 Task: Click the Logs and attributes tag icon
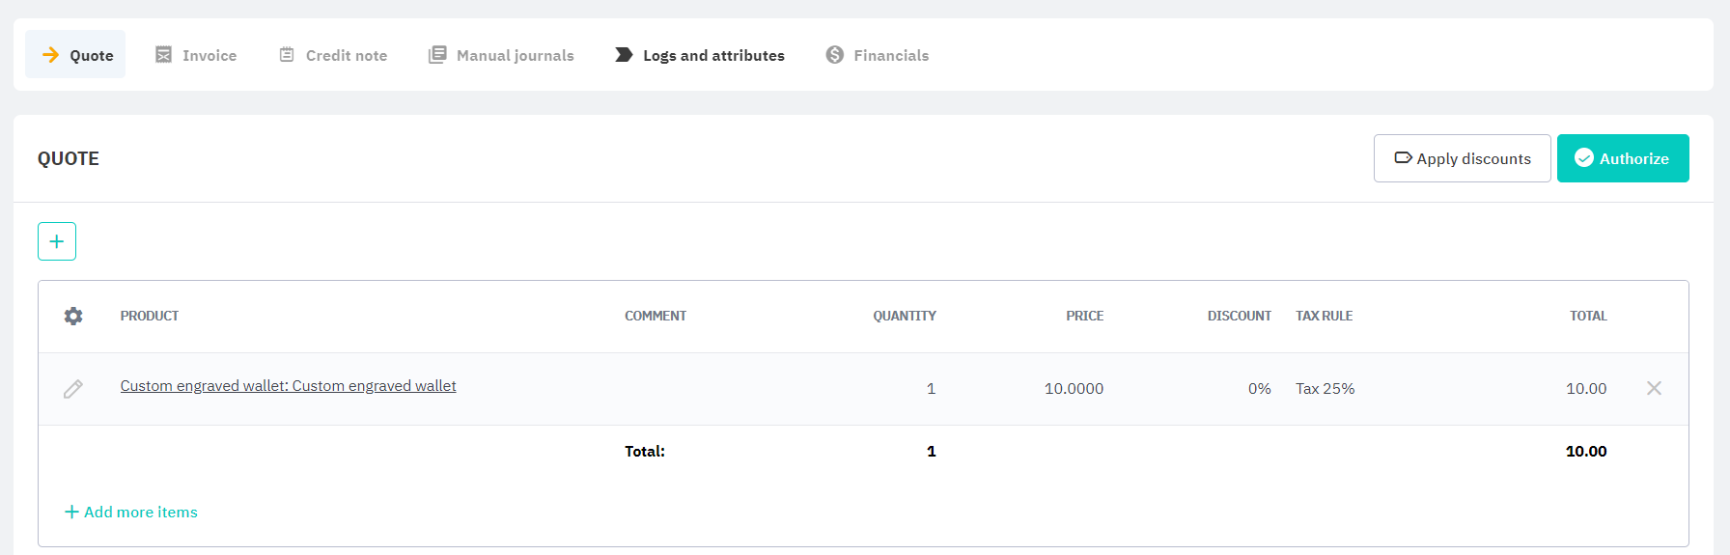click(x=624, y=55)
